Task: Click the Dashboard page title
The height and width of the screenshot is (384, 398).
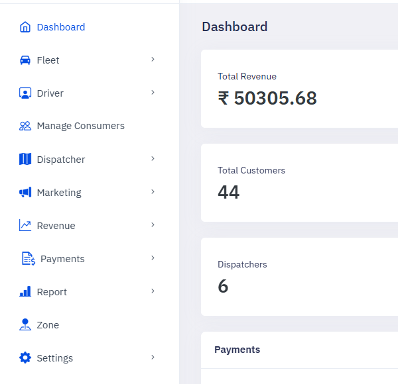Action: click(235, 26)
